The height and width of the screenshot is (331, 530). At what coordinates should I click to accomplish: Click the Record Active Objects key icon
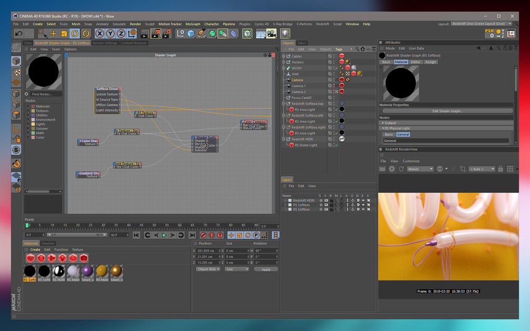[203, 235]
